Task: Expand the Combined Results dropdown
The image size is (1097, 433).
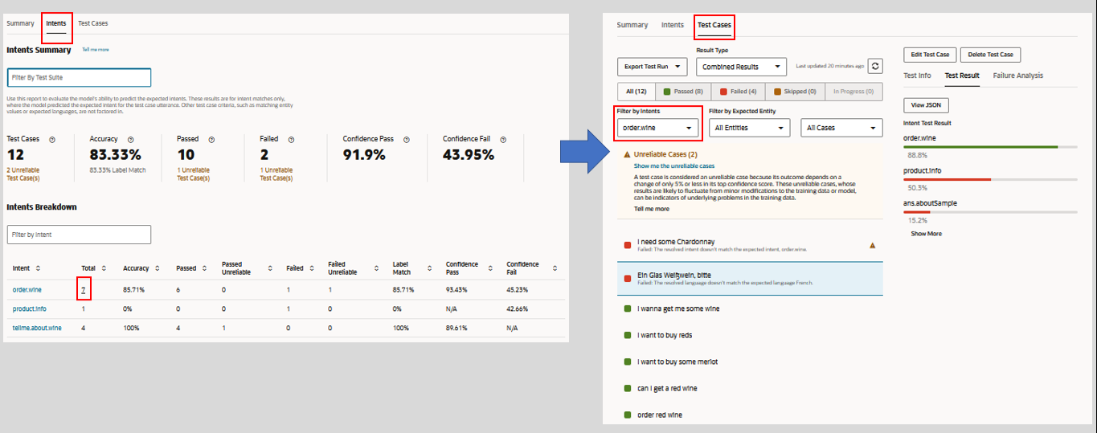Action: (741, 67)
